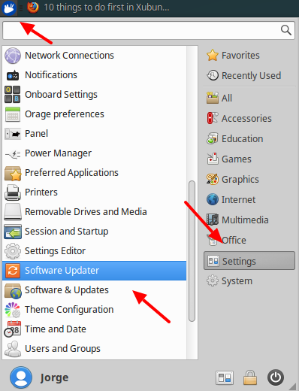Click the Orage preferences calendar icon
The width and height of the screenshot is (299, 391).
pyautogui.click(x=13, y=114)
